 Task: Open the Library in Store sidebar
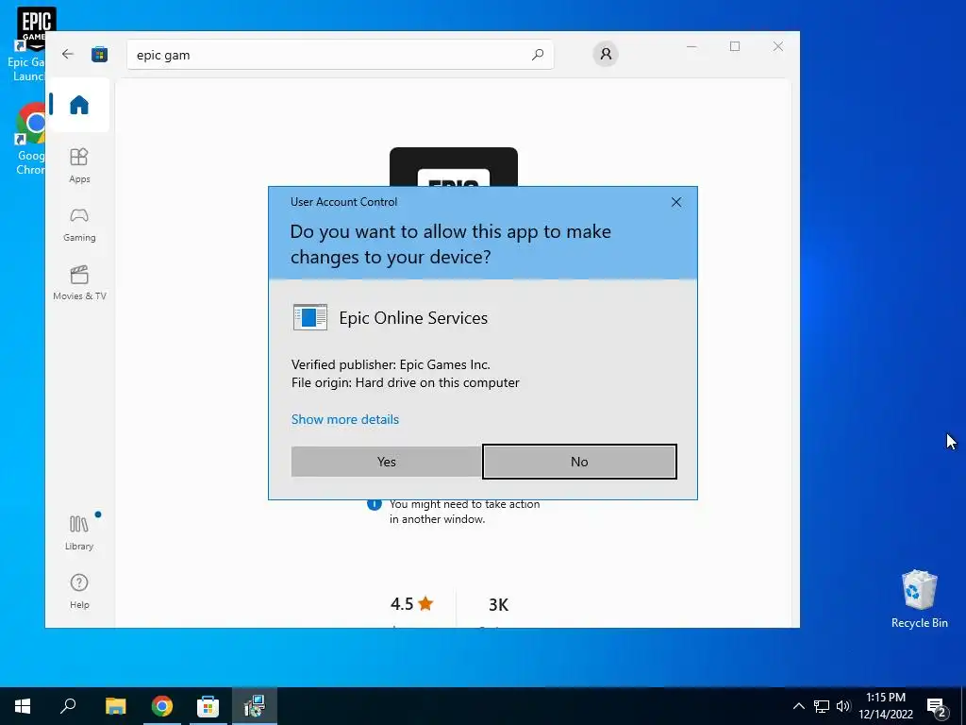point(79,532)
